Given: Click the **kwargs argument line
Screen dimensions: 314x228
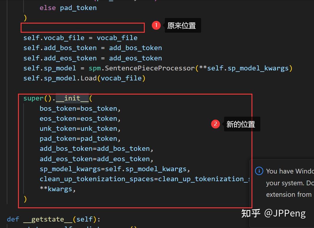Looking at the screenshot, I should [58, 189].
